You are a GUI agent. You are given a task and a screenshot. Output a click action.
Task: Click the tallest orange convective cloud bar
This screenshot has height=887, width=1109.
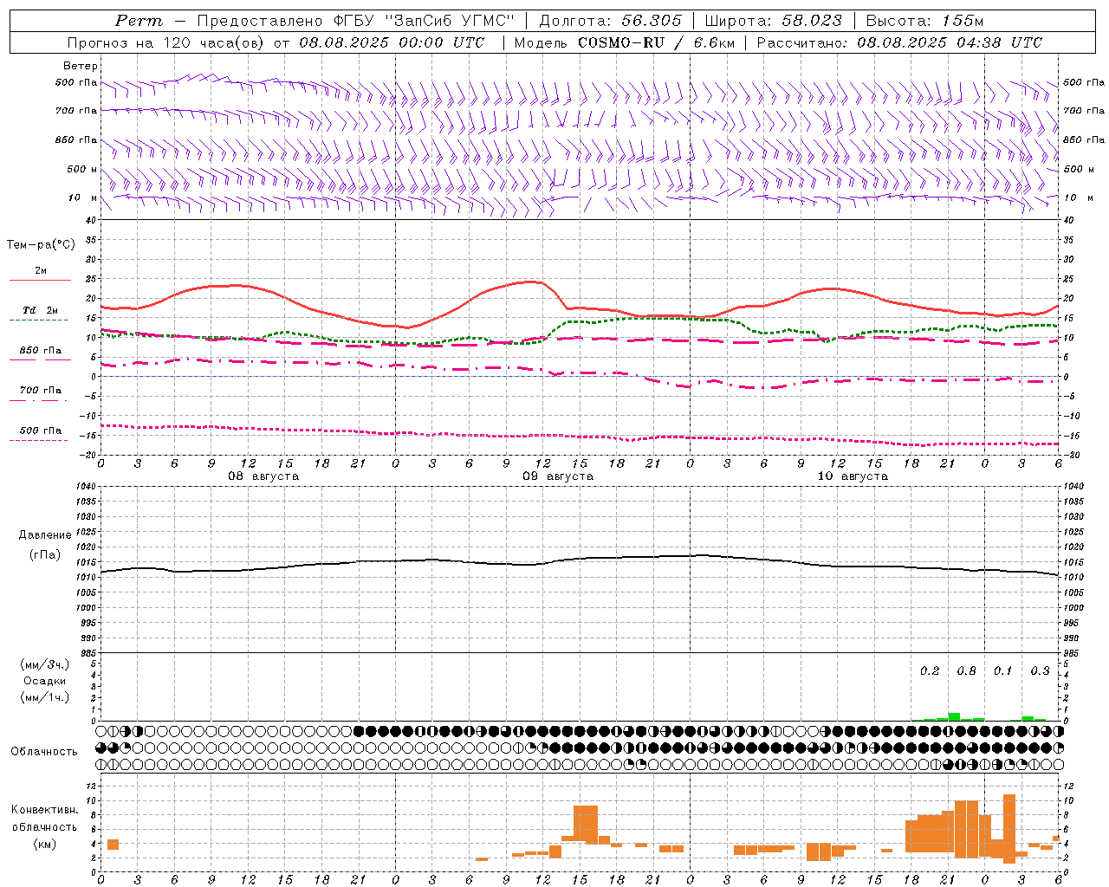click(x=1008, y=829)
